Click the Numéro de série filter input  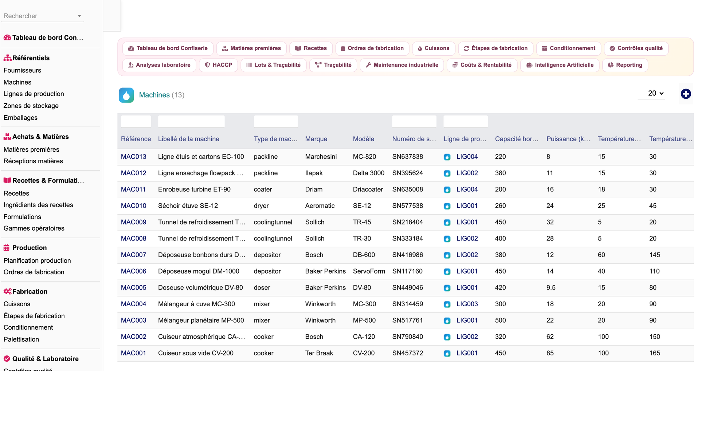tap(414, 122)
